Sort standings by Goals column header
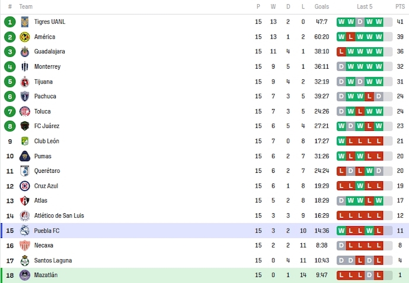 pos(322,7)
